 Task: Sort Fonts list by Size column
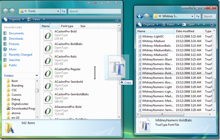tap(89, 26)
